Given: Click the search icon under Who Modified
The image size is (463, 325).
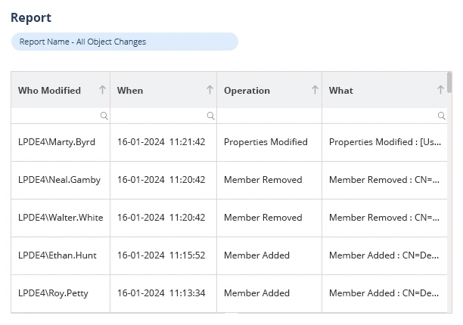Looking at the screenshot, I should 104,116.
